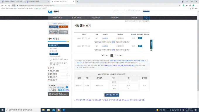Open 원서접수내역 in the sidebar
The width and height of the screenshot is (199, 112).
click(54, 48)
